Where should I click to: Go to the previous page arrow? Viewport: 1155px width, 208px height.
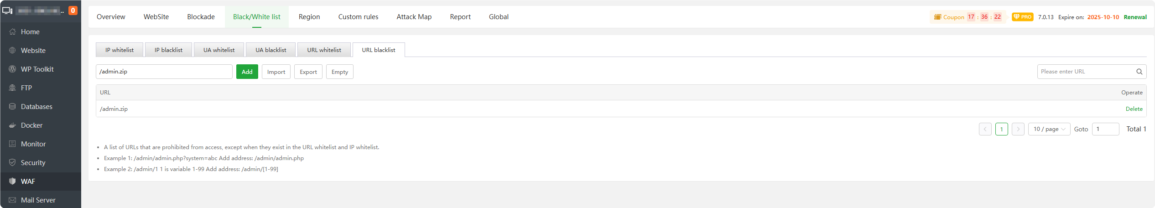point(985,129)
